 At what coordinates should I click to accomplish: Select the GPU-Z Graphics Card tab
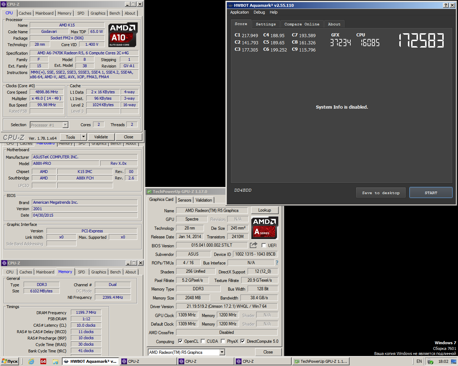(161, 200)
